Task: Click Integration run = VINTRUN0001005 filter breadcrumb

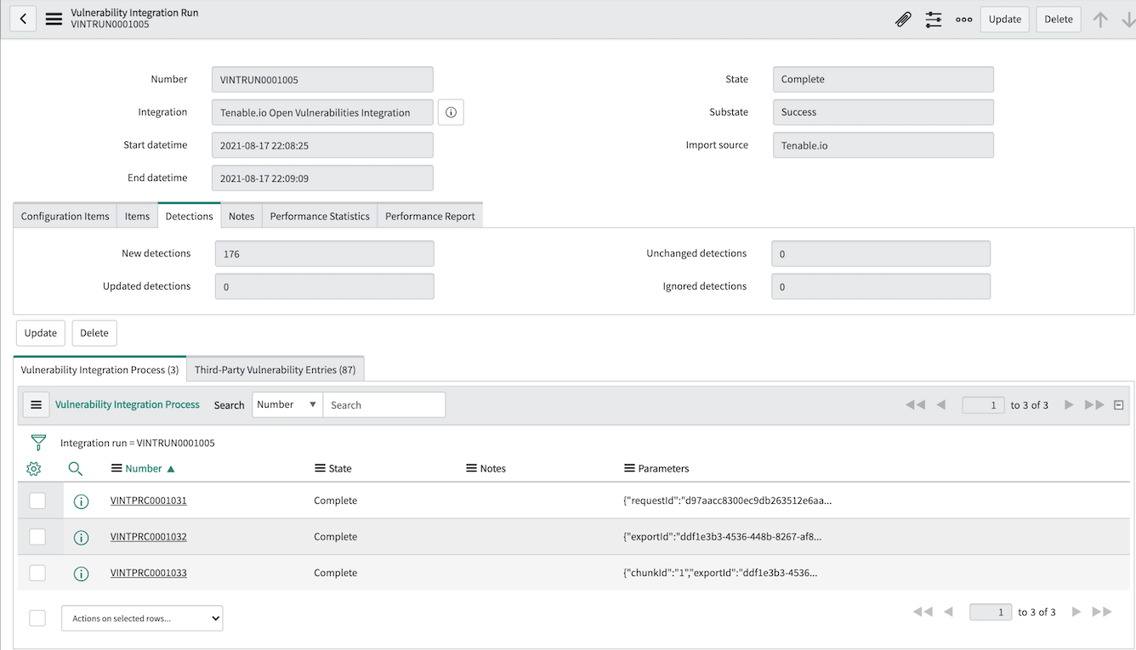Action: 138,443
